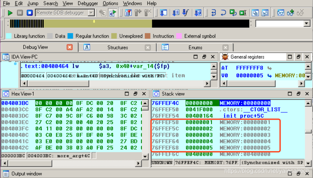
Task: Click the greyed delete watch icon
Action: (x=300, y=13)
